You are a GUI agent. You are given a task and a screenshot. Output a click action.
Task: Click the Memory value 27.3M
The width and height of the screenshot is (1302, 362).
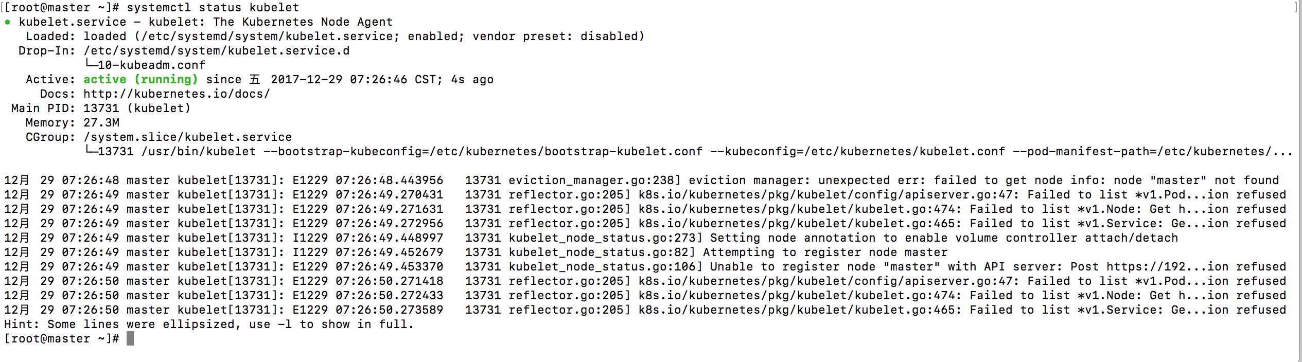pyautogui.click(x=101, y=123)
